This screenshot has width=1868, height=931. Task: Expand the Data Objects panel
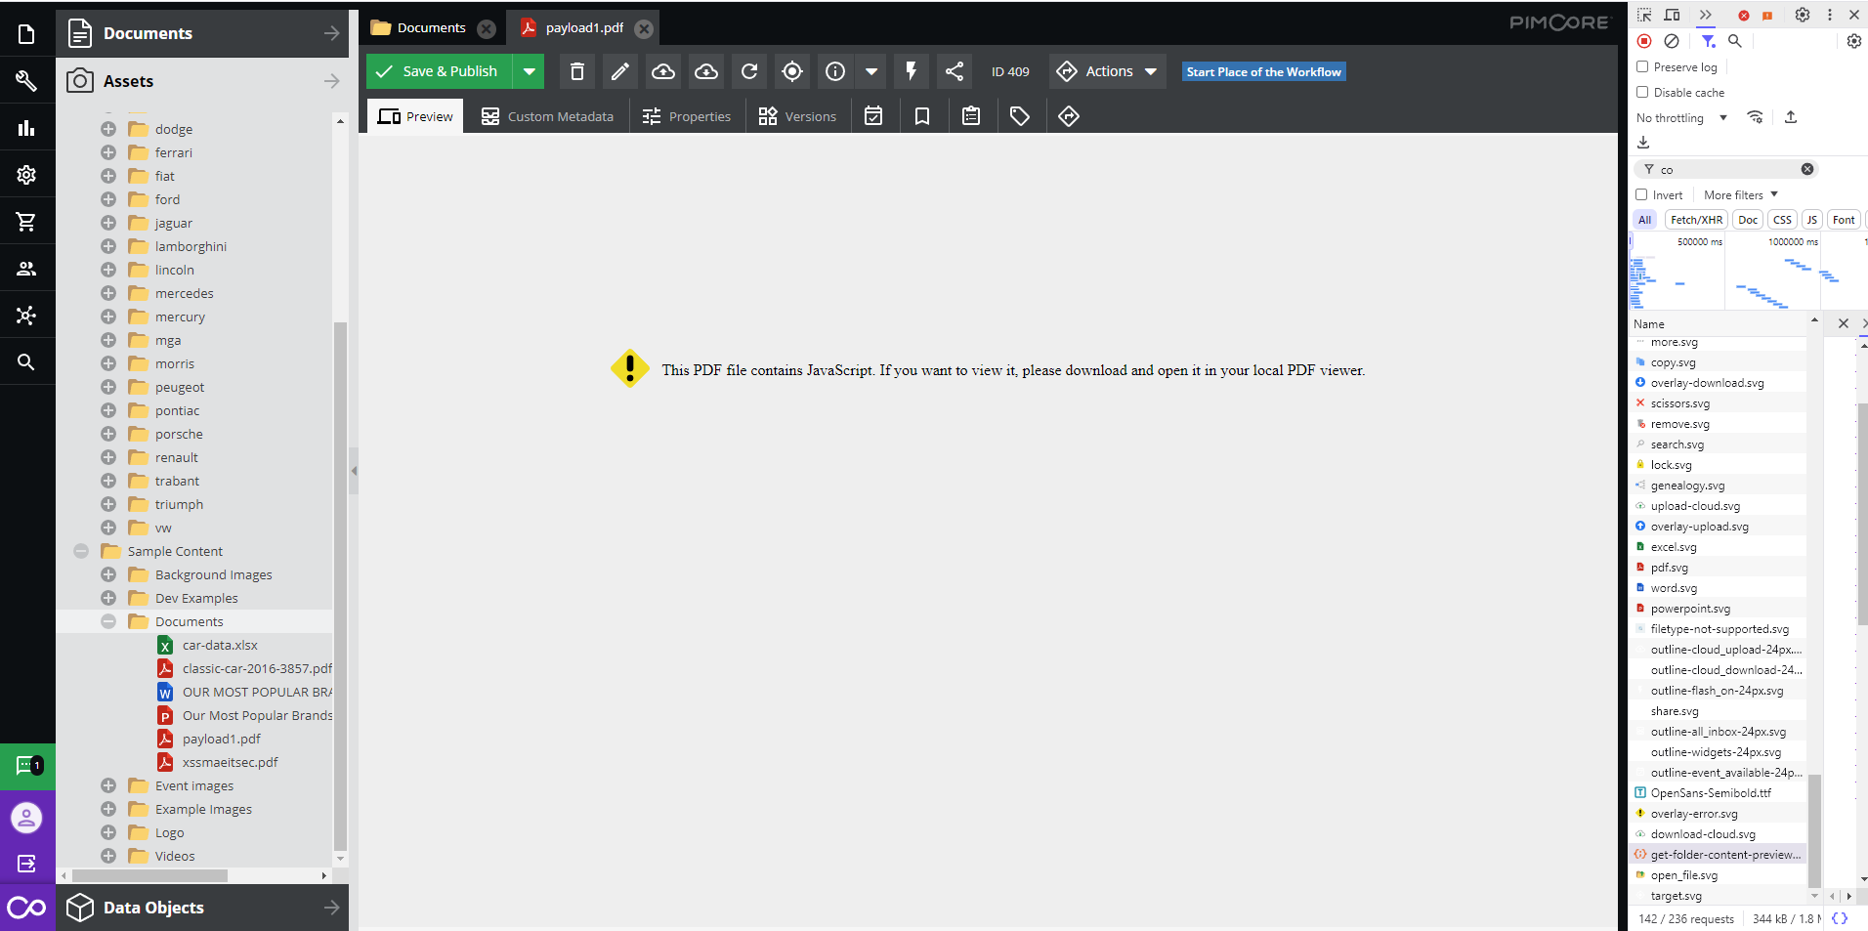point(202,908)
